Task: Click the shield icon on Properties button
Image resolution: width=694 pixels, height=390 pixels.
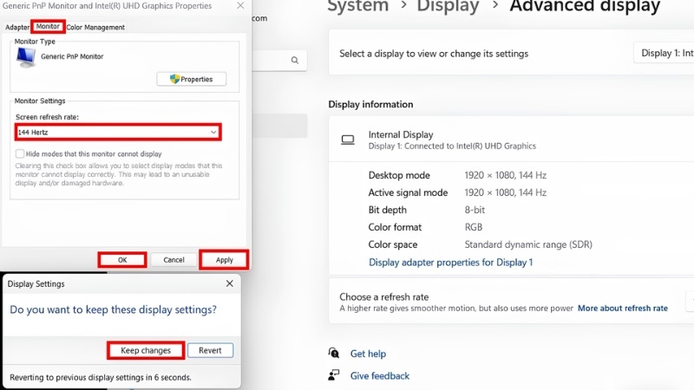Action: pyautogui.click(x=175, y=79)
